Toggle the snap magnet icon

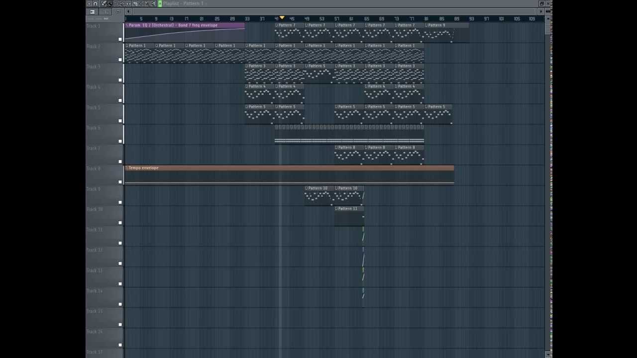click(x=95, y=3)
